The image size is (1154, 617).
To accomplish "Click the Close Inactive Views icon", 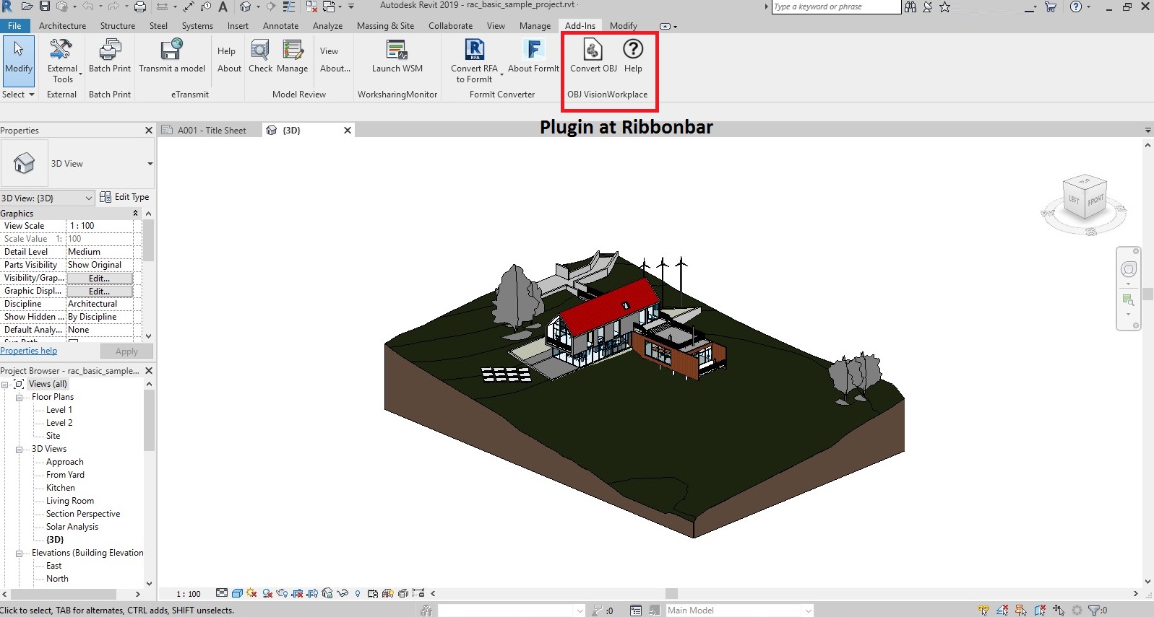I will pyautogui.click(x=311, y=6).
